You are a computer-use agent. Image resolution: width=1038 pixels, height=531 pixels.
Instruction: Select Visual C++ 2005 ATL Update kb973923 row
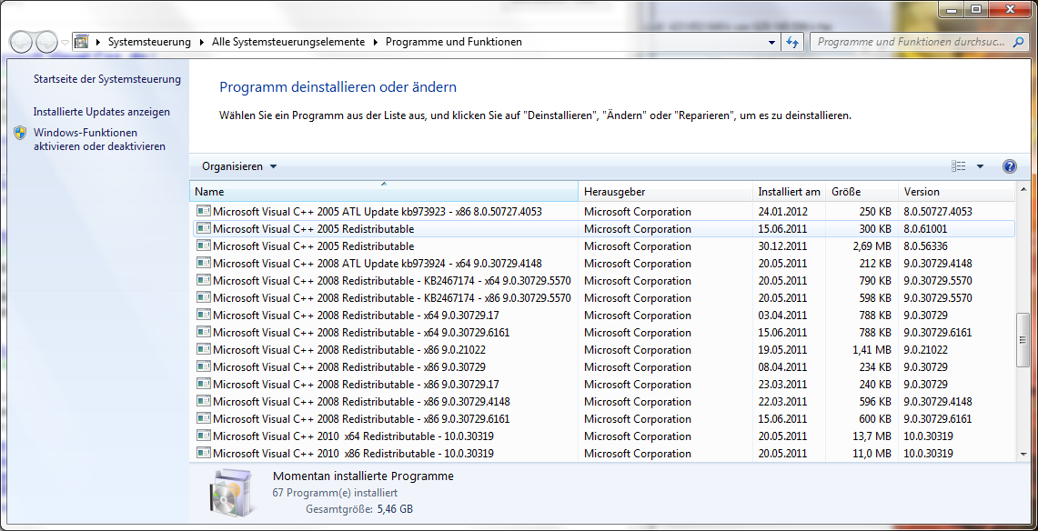(603, 212)
